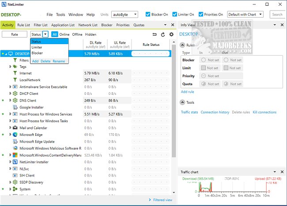Click the Microsoft Edge app icon

tap(15, 135)
